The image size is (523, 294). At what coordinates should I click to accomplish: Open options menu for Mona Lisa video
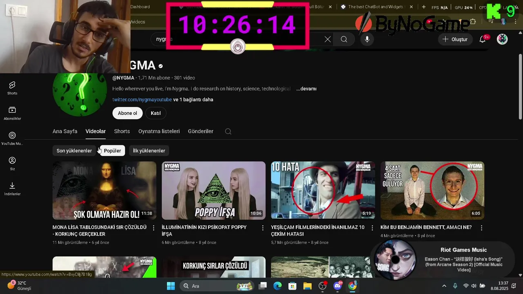[x=154, y=228]
